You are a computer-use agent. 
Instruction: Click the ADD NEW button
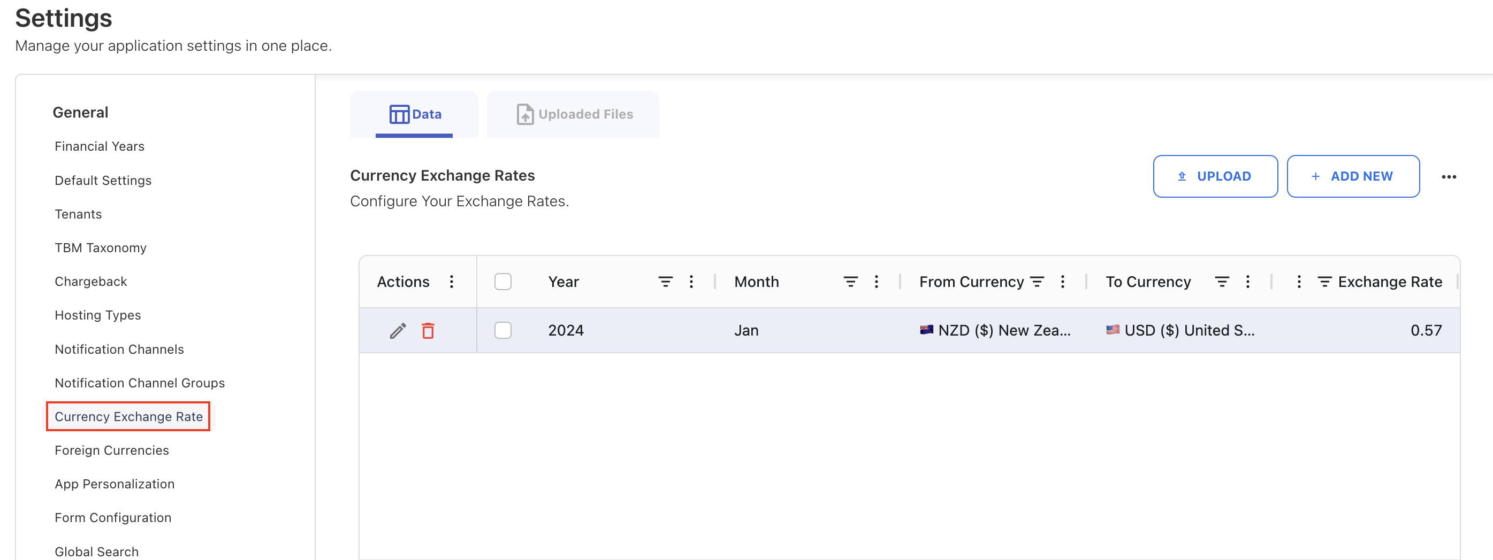pyautogui.click(x=1353, y=176)
